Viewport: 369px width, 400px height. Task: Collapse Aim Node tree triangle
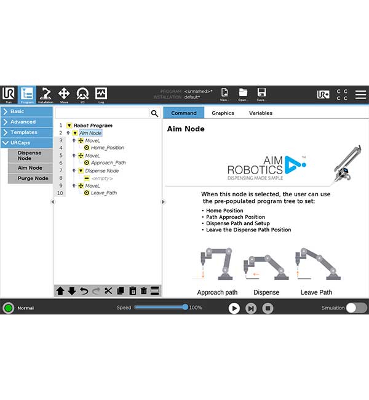(x=75, y=133)
